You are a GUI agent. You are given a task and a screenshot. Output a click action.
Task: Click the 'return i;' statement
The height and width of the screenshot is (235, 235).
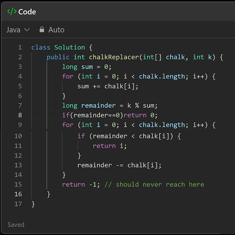tap(110, 146)
